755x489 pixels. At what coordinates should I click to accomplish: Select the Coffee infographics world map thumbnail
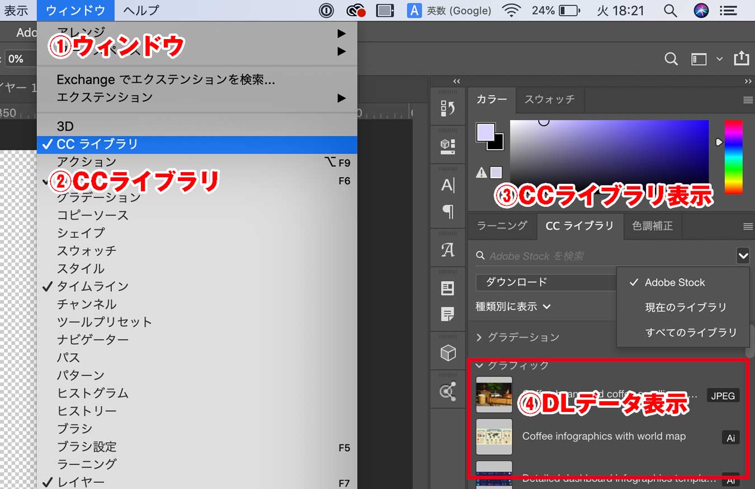[x=494, y=437]
